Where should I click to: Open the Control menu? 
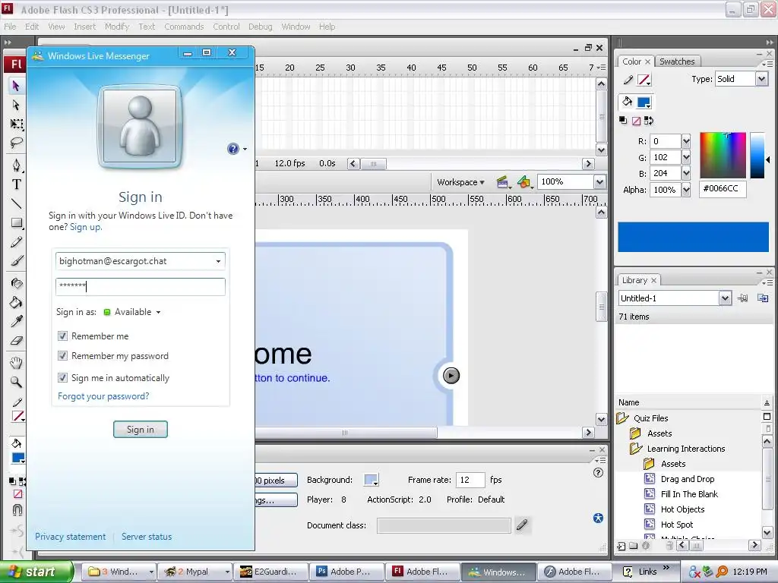(226, 27)
